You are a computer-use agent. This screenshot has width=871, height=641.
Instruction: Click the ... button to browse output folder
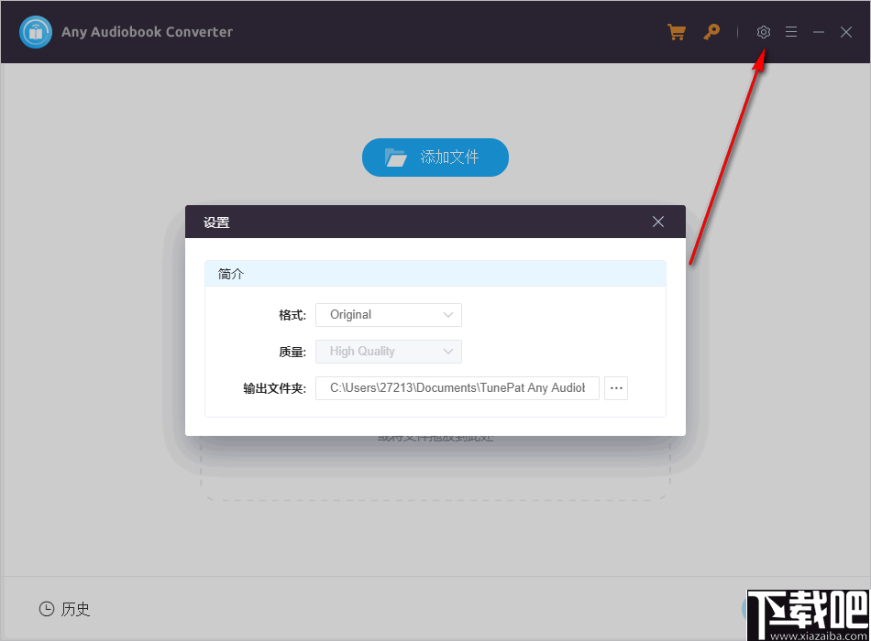point(615,387)
